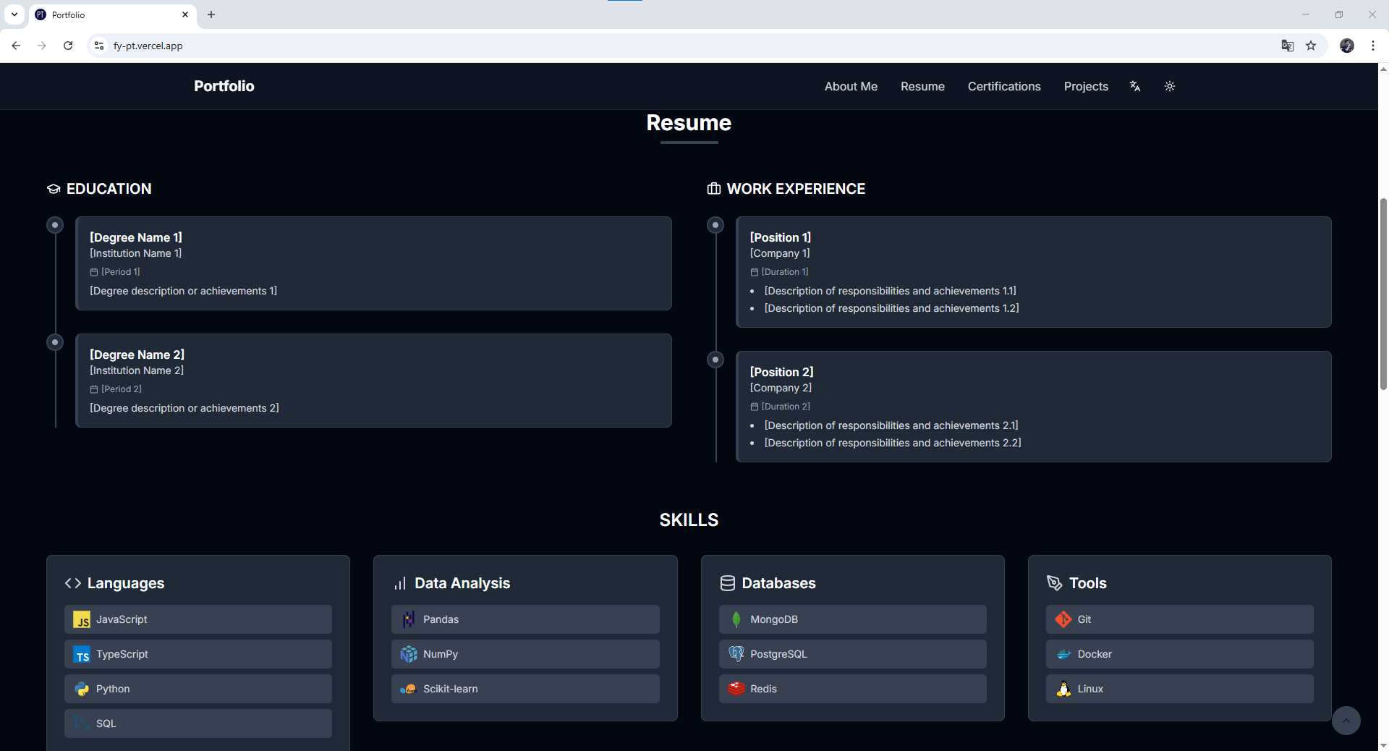
Task: Click the Linux penguin icon
Action: click(x=1063, y=689)
